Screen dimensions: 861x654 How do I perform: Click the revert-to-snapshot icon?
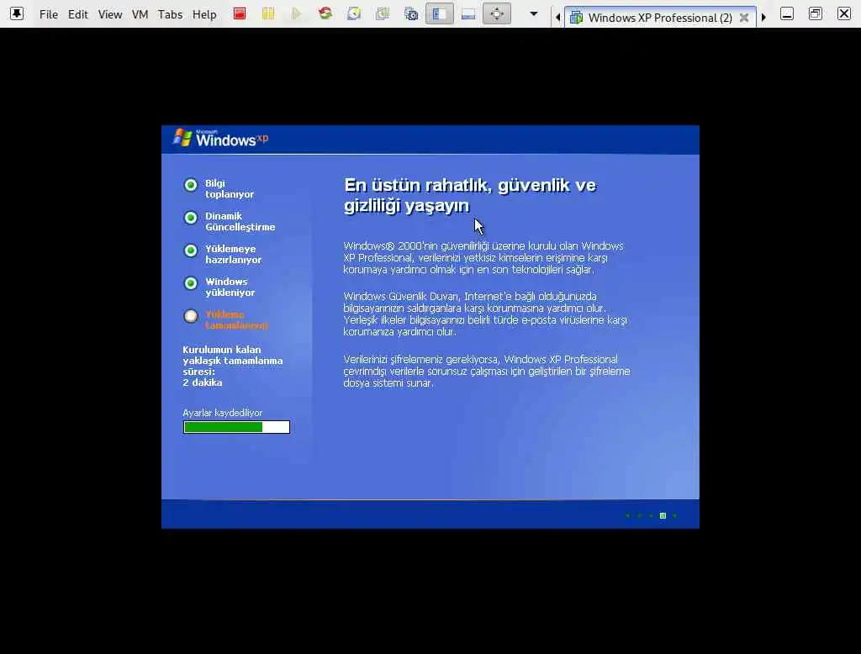383,13
